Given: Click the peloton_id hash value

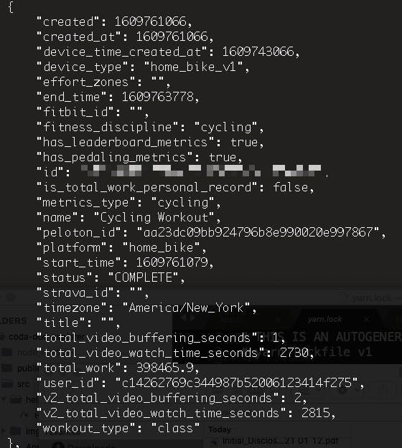Looking at the screenshot, I should pyautogui.click(x=258, y=232).
